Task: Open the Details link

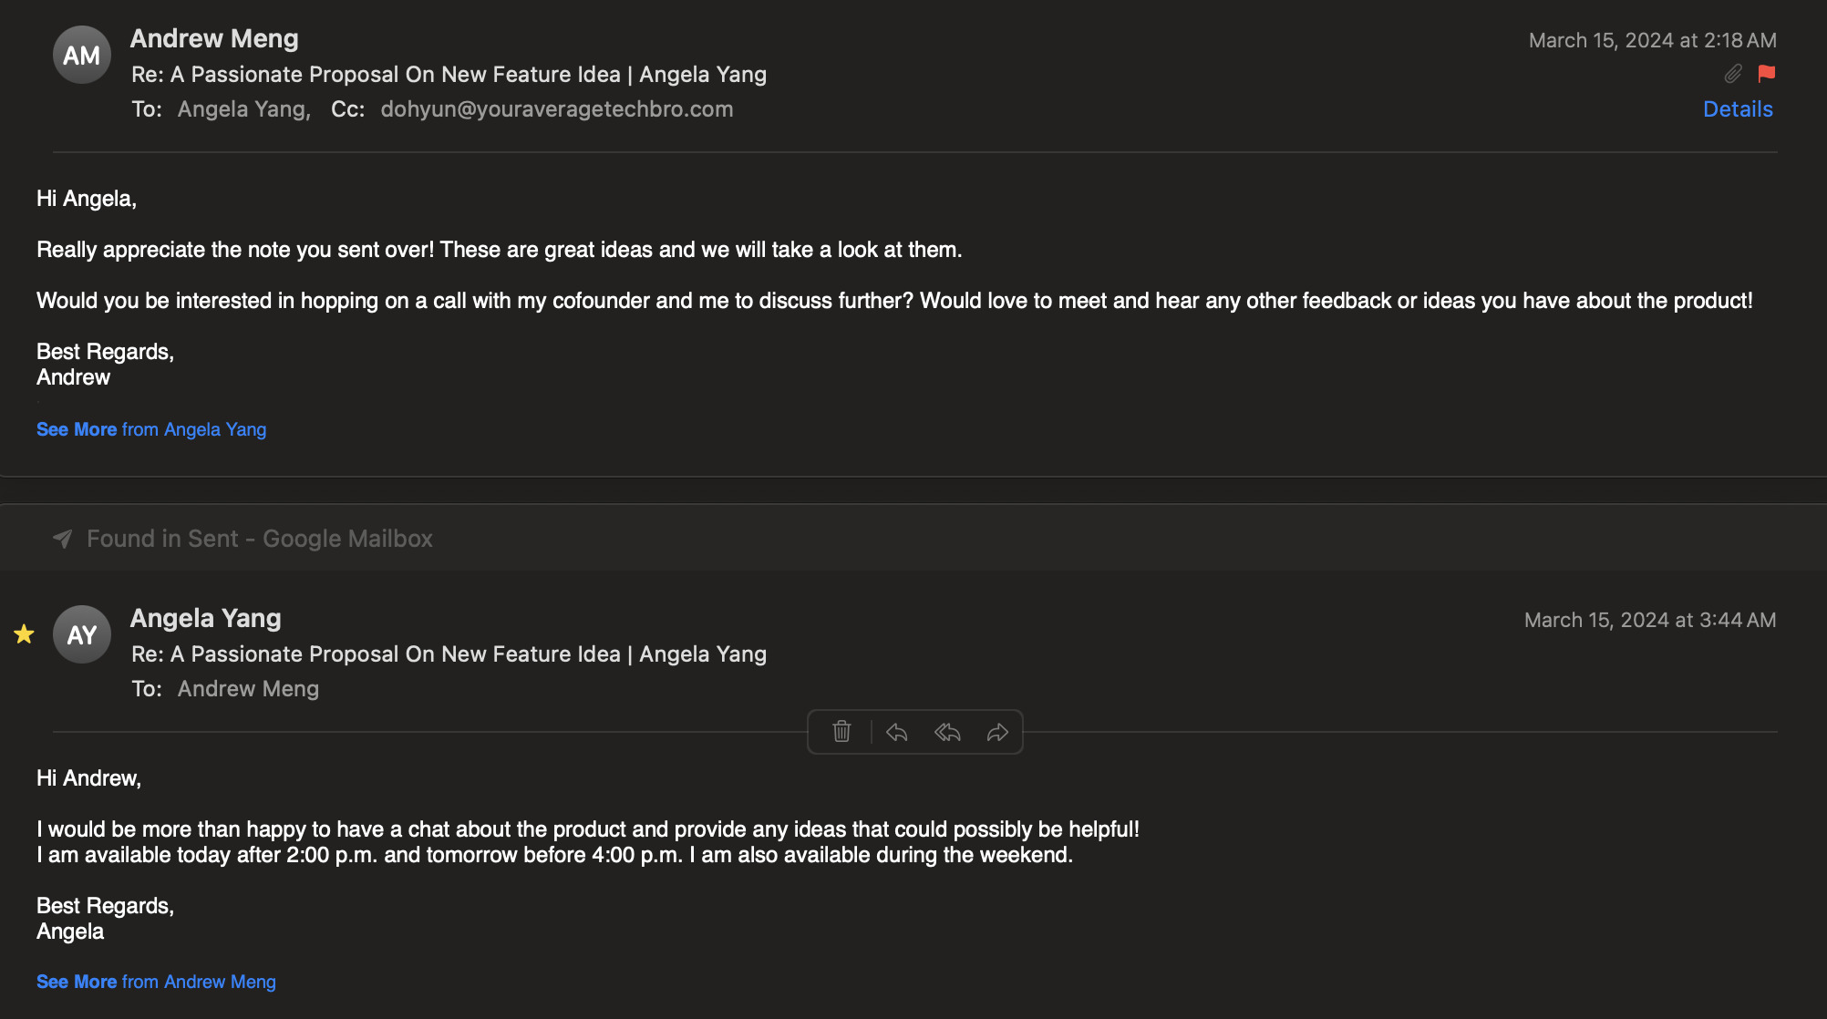Action: 1738,109
